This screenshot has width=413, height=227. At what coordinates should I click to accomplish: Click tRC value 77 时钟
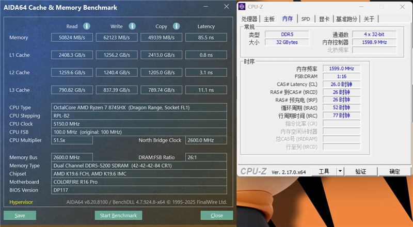(341, 116)
